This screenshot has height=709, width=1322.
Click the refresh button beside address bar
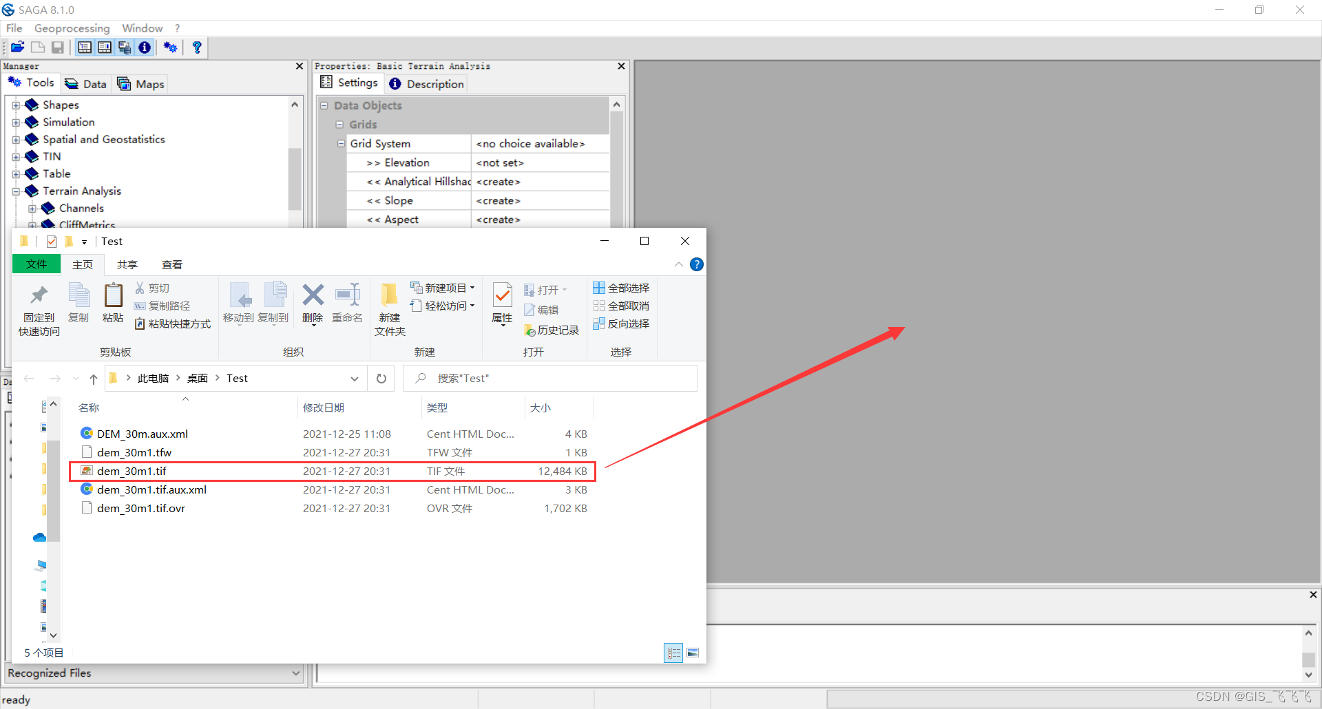(381, 379)
